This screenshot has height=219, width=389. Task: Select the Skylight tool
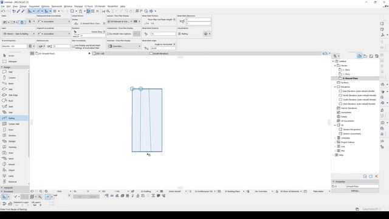pos(12,141)
